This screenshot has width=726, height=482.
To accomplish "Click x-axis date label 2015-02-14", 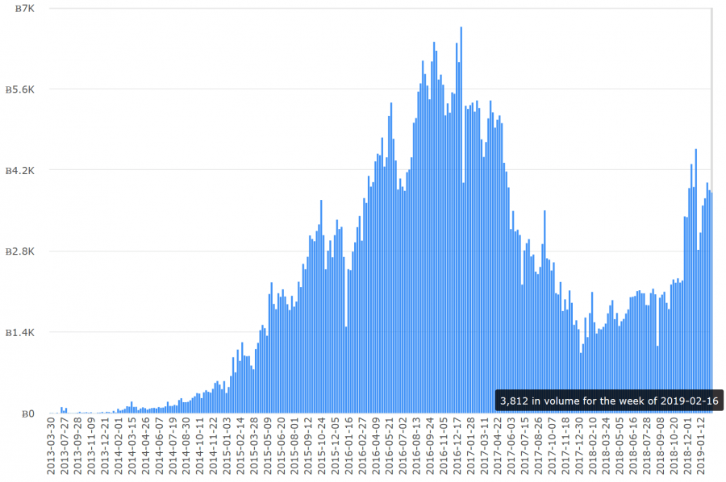I will pyautogui.click(x=240, y=446).
